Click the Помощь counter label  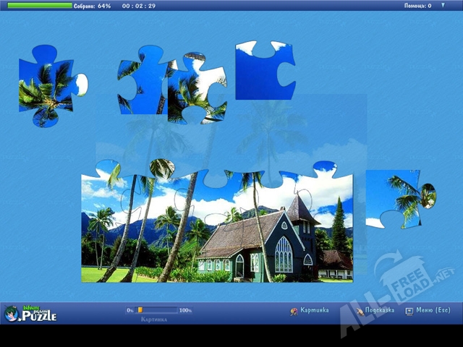pyautogui.click(x=418, y=6)
